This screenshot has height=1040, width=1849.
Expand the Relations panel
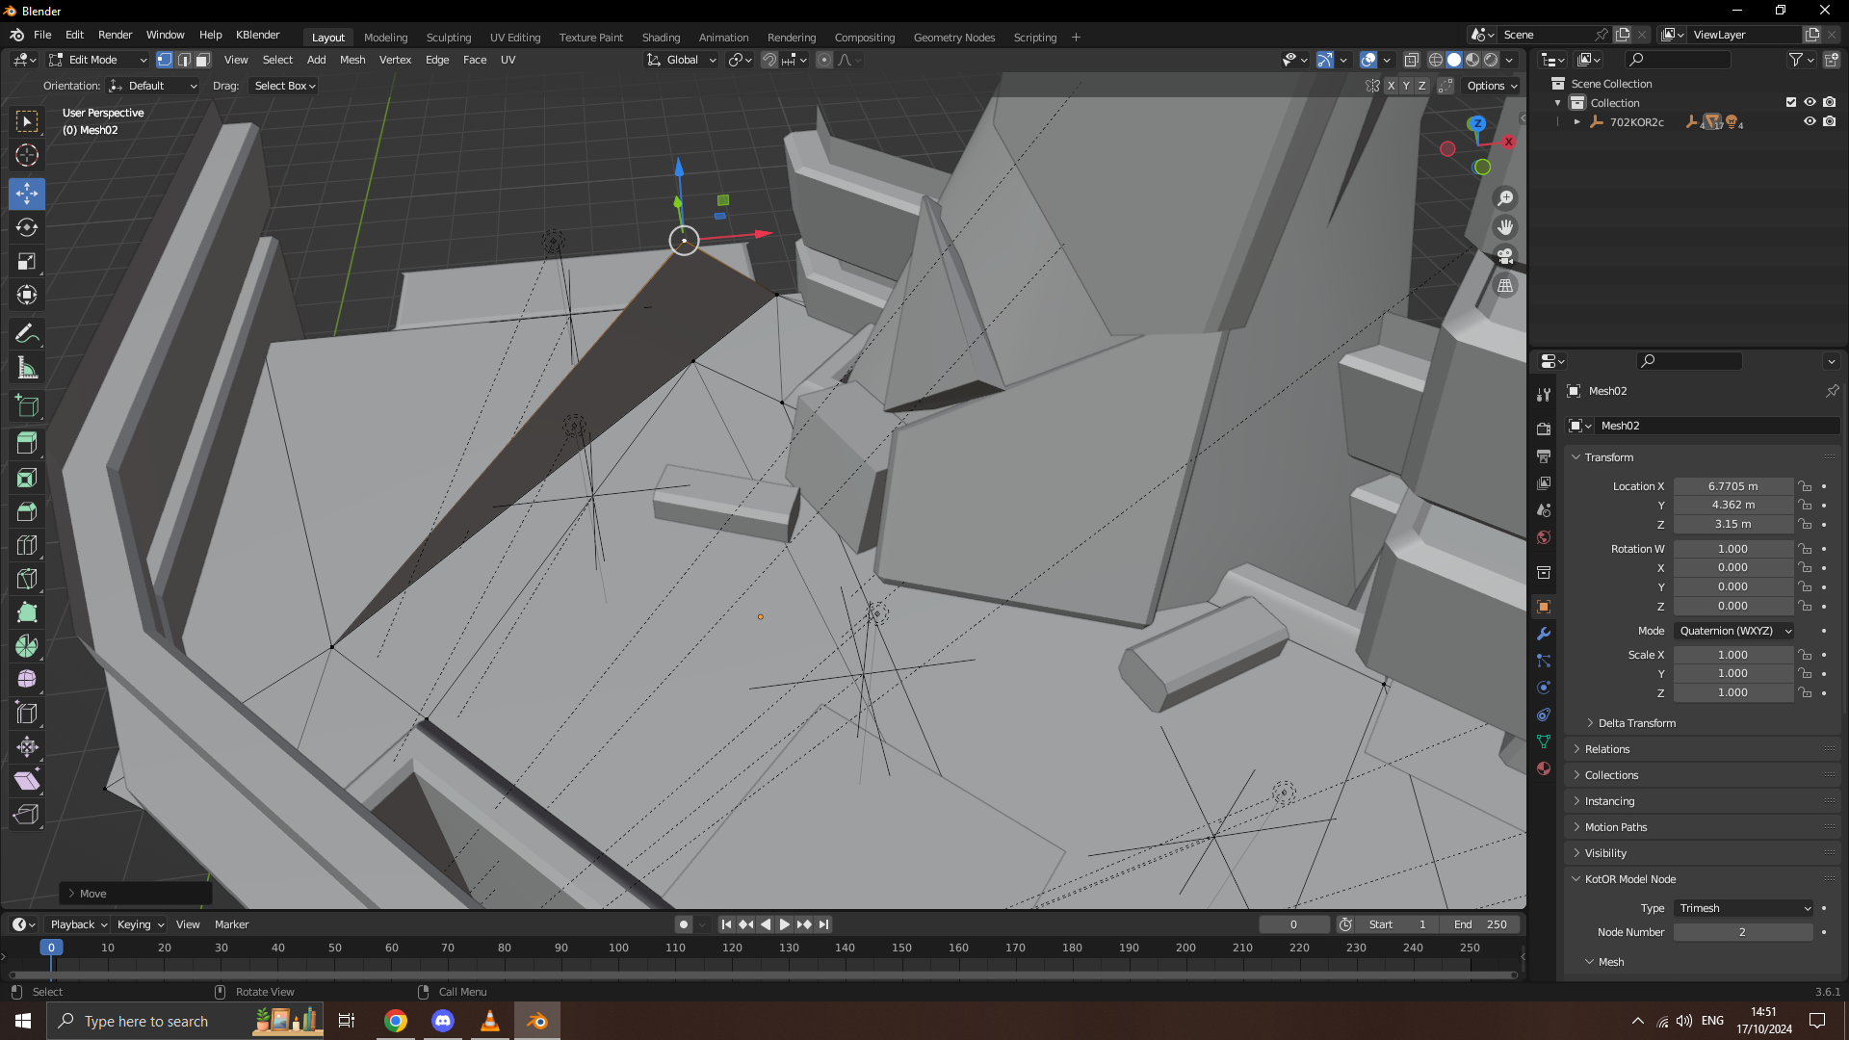[x=1606, y=749]
